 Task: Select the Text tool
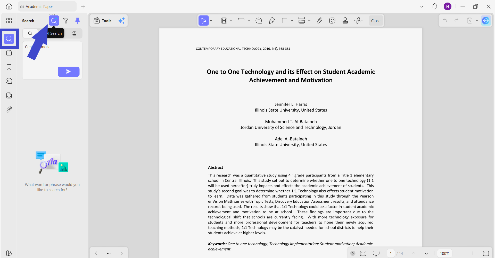coord(241,21)
